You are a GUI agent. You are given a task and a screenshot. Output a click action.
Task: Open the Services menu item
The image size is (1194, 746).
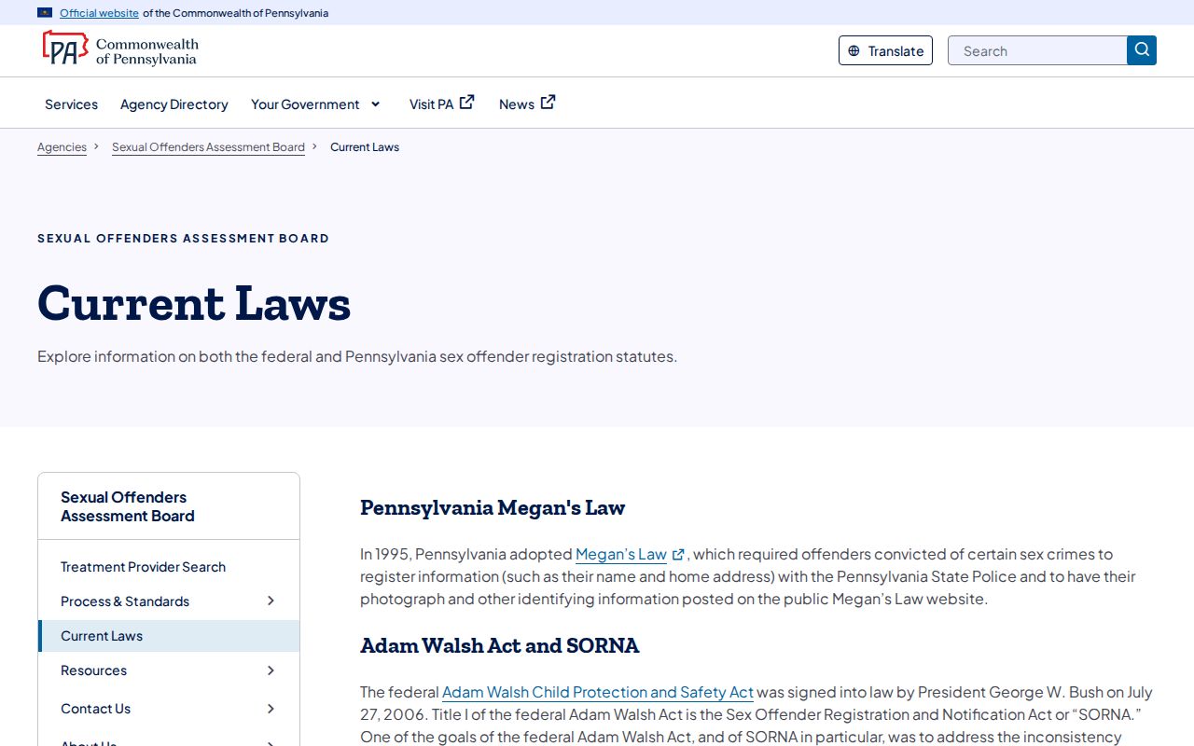point(71,104)
